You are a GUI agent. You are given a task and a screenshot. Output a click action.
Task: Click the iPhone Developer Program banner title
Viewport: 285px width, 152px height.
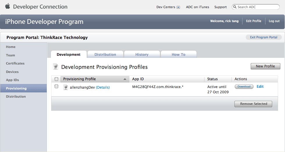tap(44, 22)
